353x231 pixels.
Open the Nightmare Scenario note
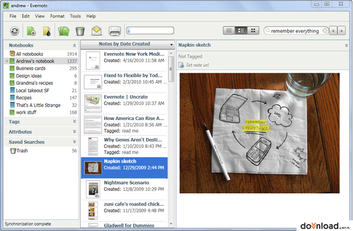pyautogui.click(x=125, y=189)
